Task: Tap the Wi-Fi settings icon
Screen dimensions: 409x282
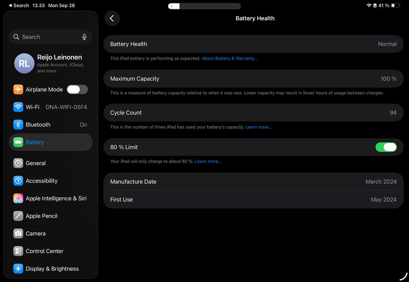Action: 18,107
